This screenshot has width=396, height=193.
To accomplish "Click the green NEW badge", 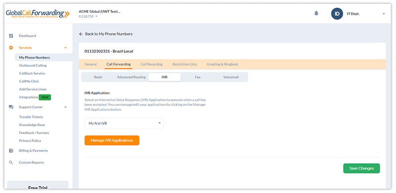I will pos(45,97).
